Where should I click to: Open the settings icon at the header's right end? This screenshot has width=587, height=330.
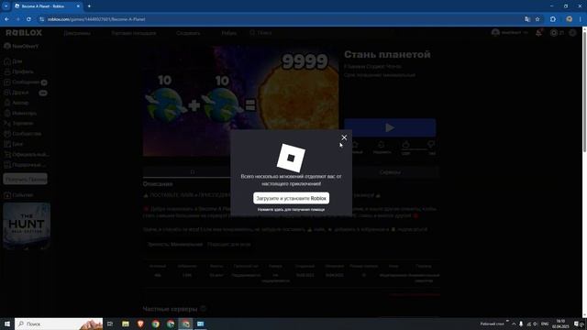tap(572, 33)
